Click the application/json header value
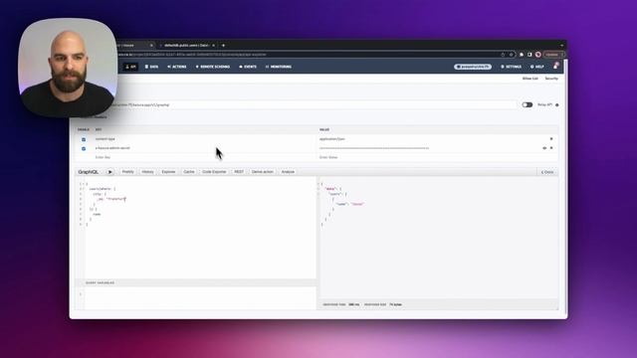Screen dimensions: 637x358 [331, 139]
